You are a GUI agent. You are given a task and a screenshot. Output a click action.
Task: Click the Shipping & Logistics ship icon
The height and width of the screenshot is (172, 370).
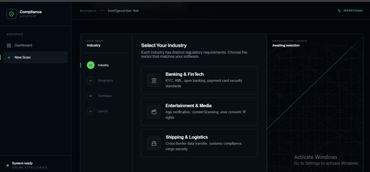point(154,143)
